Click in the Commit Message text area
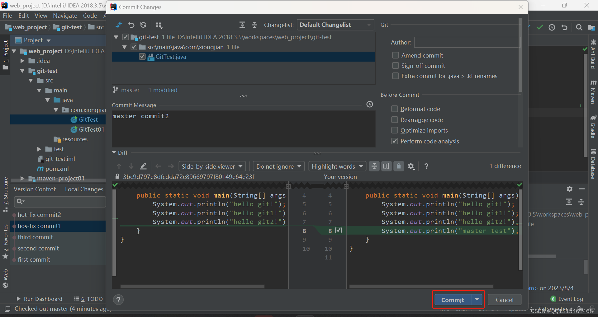This screenshot has height=317, width=598. click(244, 129)
